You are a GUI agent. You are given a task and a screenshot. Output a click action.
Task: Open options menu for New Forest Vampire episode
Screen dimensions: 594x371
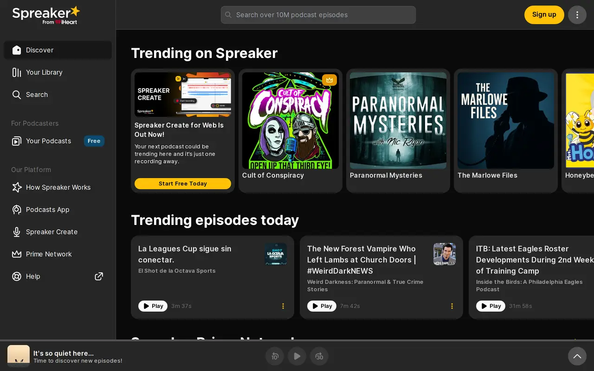point(452,306)
